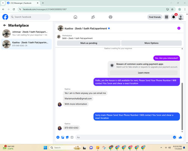The image size is (188, 151).
Task: Show hidden system tray icons
Action: [161, 148]
